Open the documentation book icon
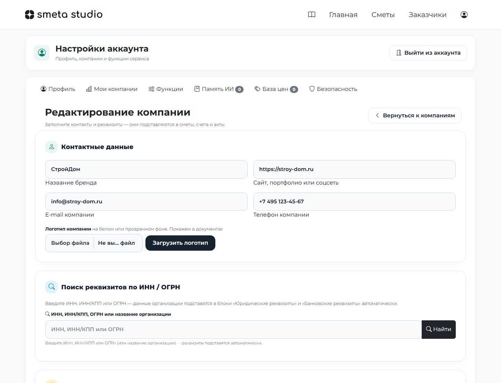This screenshot has width=501, height=383. click(312, 15)
